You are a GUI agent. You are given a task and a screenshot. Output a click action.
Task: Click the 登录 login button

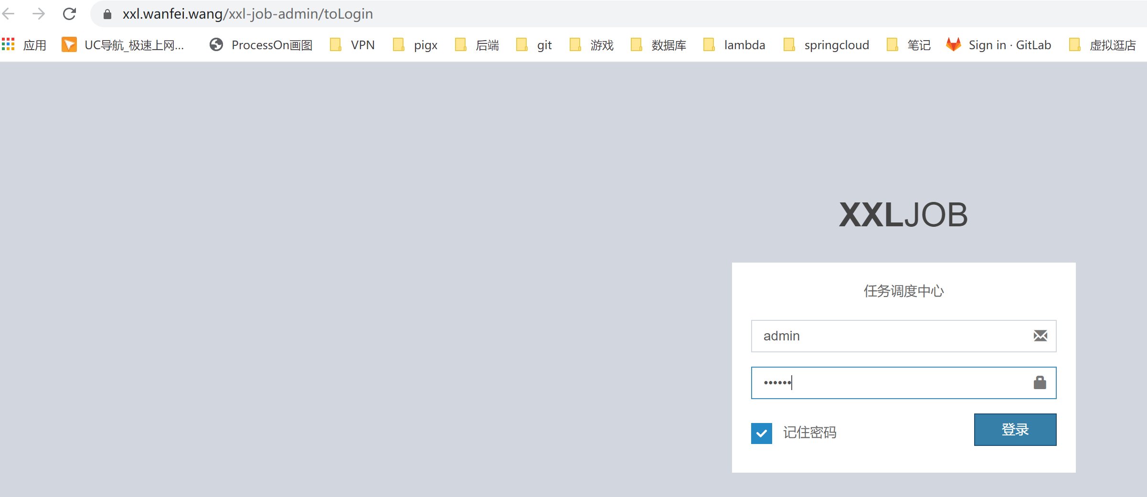1015,430
